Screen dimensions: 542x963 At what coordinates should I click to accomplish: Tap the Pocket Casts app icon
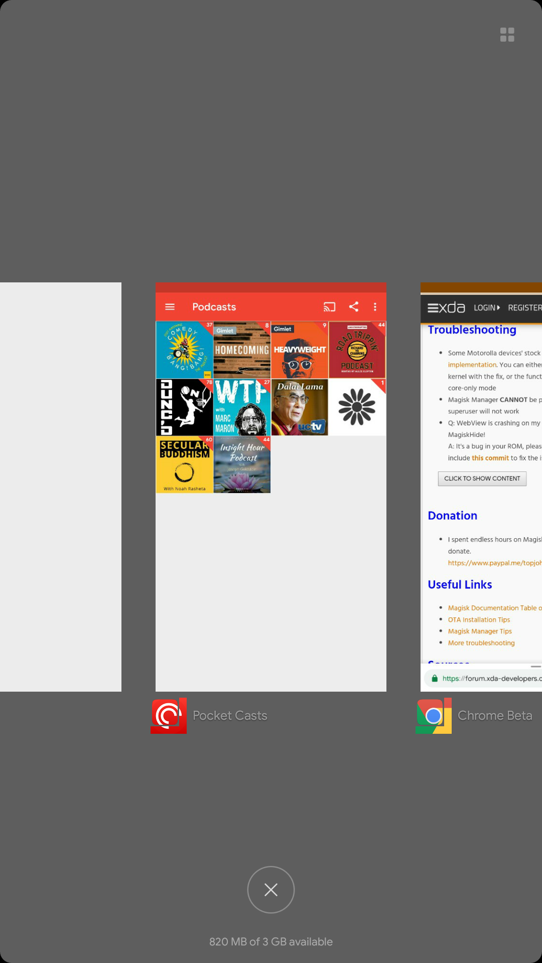point(169,716)
